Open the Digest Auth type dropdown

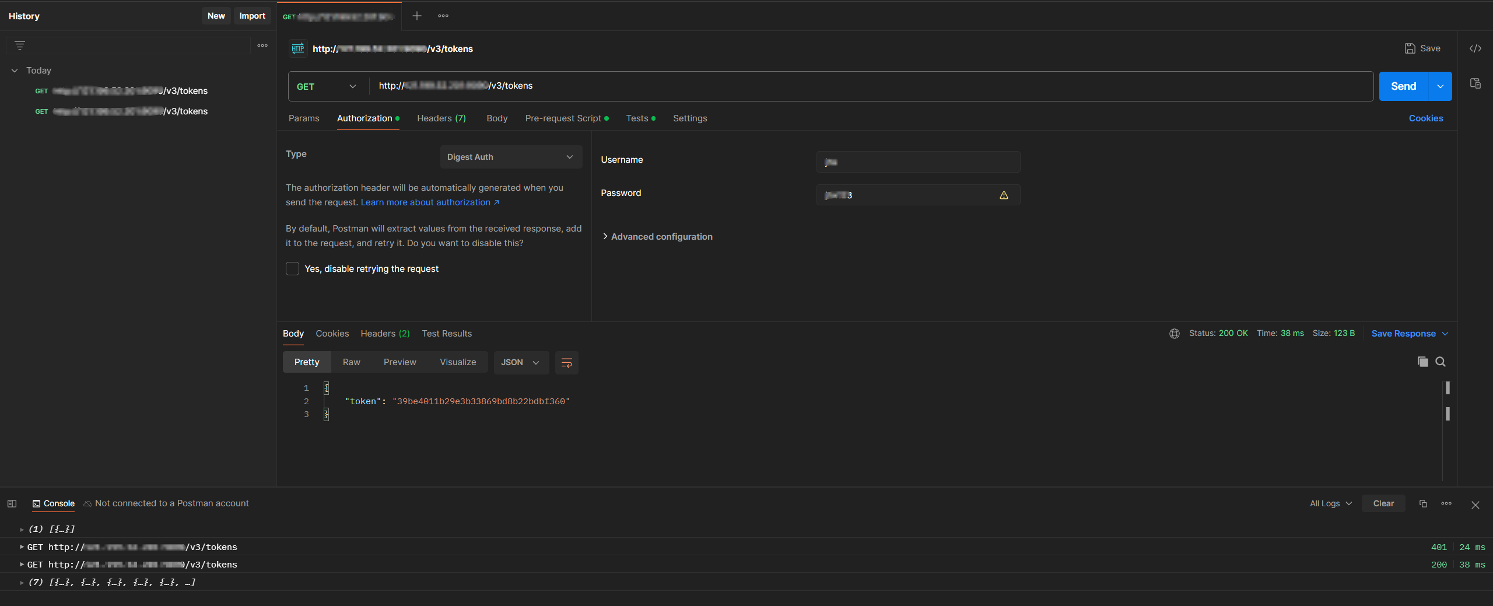click(510, 157)
